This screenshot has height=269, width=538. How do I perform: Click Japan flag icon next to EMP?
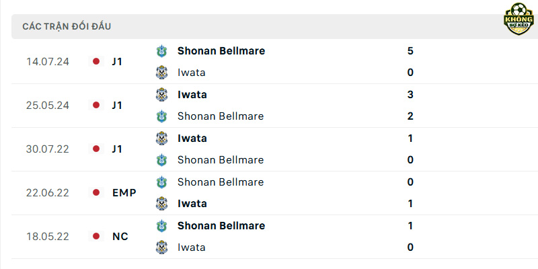pos(96,192)
